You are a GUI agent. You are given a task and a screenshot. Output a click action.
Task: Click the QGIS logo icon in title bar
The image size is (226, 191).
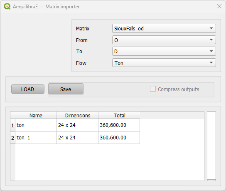click(7, 7)
